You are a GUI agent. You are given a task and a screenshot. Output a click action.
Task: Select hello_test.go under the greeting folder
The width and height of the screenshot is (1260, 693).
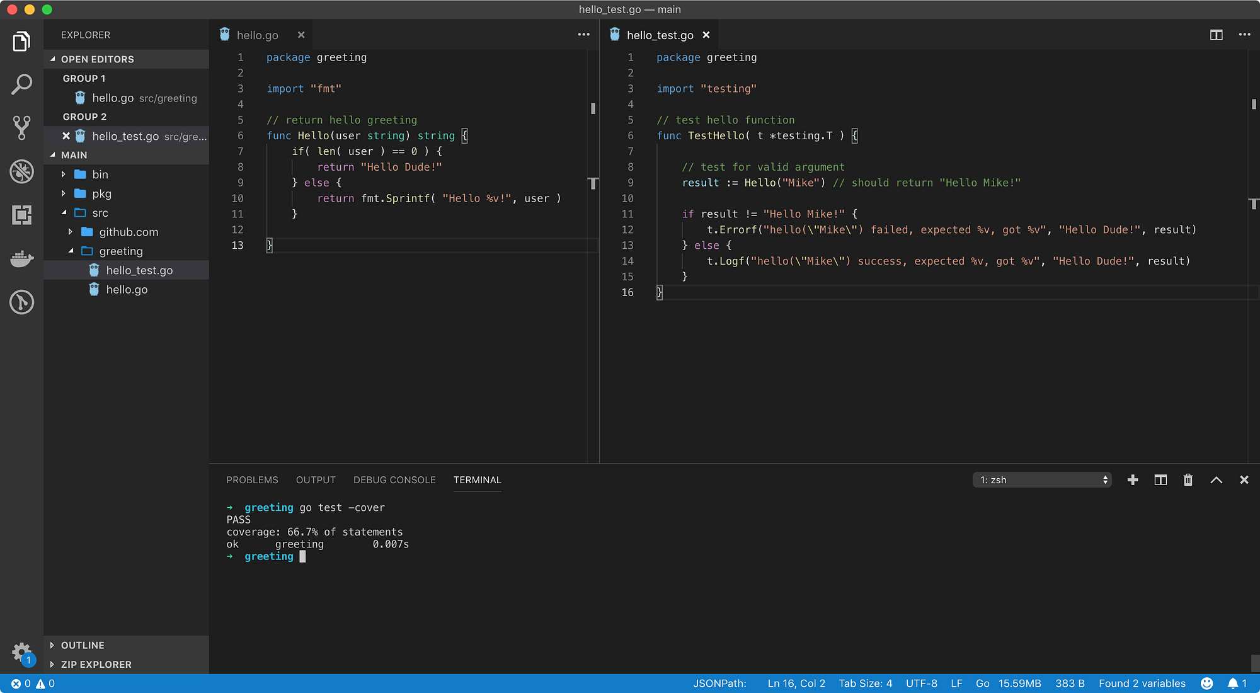tap(140, 270)
